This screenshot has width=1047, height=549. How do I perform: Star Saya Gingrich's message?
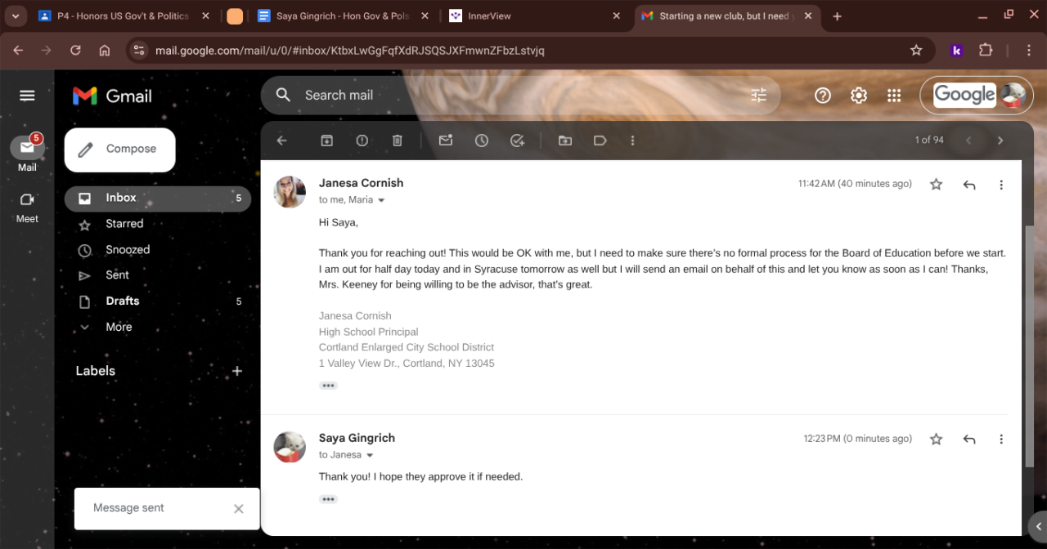(937, 440)
